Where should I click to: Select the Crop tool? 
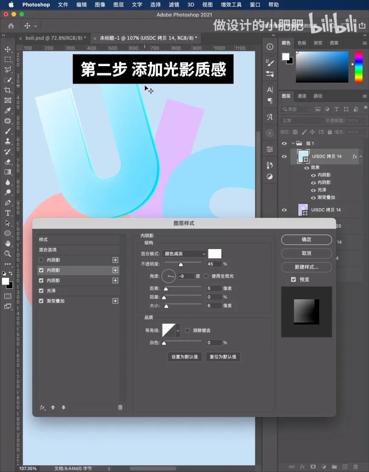(x=8, y=90)
